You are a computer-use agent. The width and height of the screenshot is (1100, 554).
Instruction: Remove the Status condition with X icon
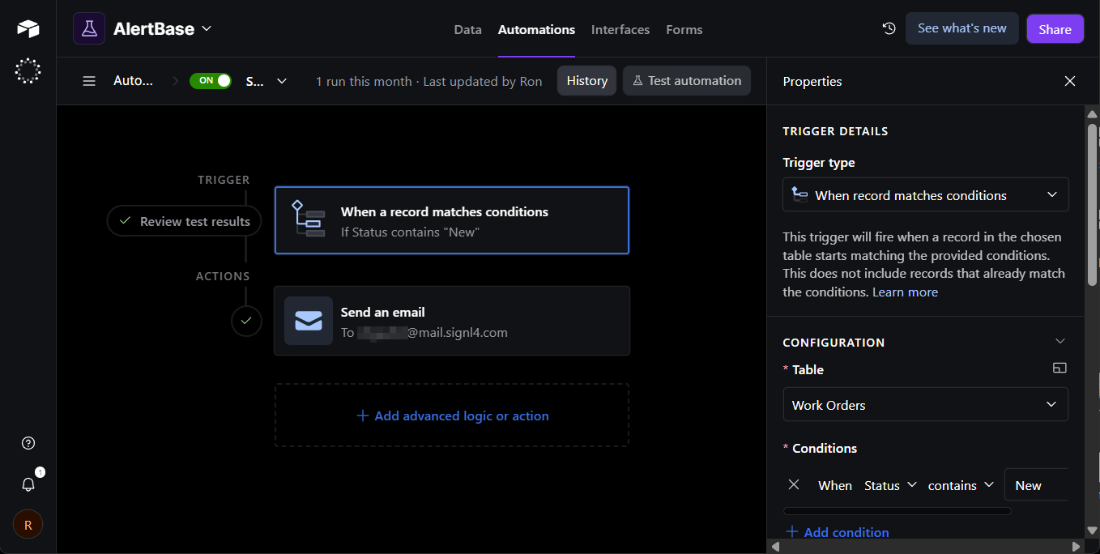pos(794,484)
